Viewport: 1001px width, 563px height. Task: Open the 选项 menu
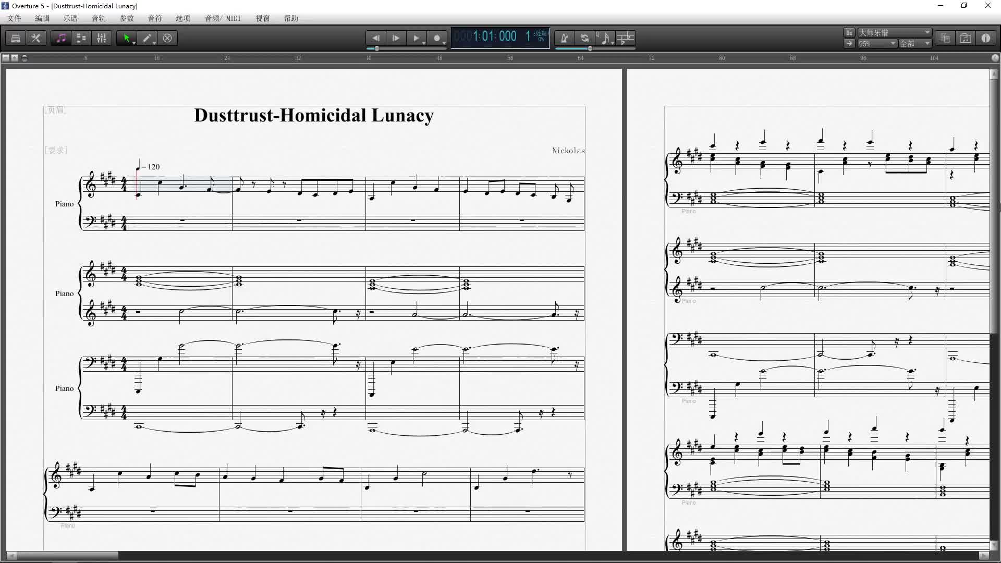tap(183, 18)
